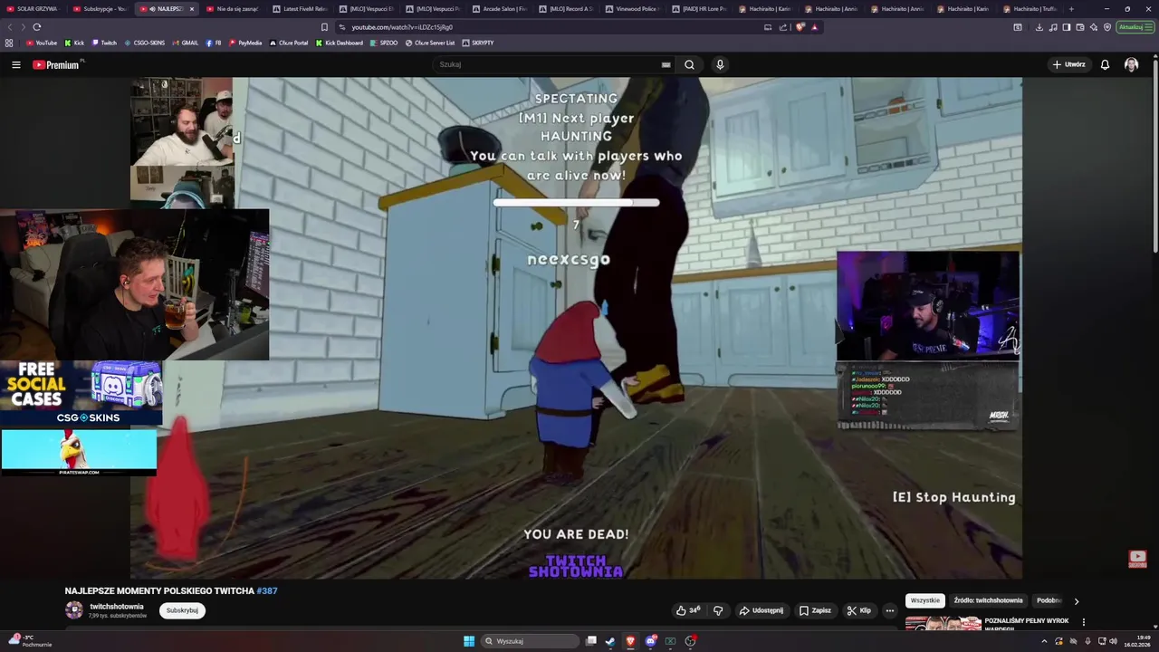
Task: Open the Utwórz create menu
Action: [1069, 64]
